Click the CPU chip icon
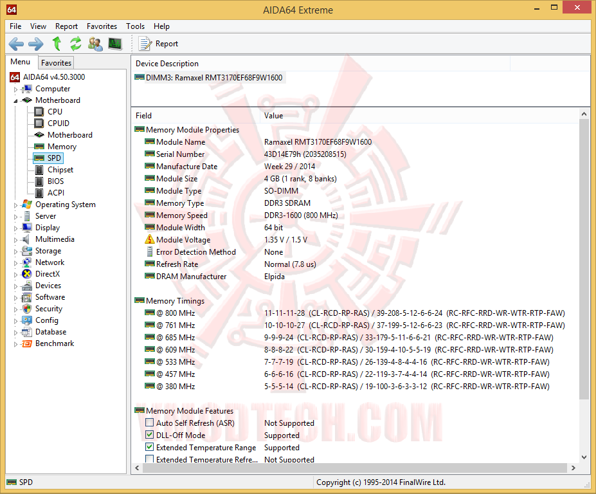596x494 pixels. click(x=39, y=112)
